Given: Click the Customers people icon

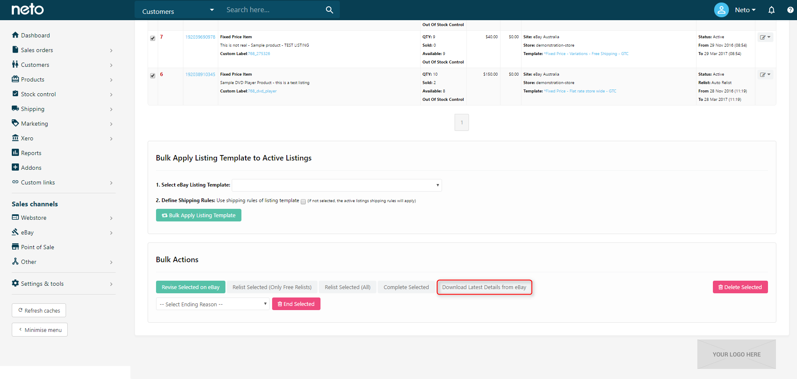Looking at the screenshot, I should [x=16, y=64].
